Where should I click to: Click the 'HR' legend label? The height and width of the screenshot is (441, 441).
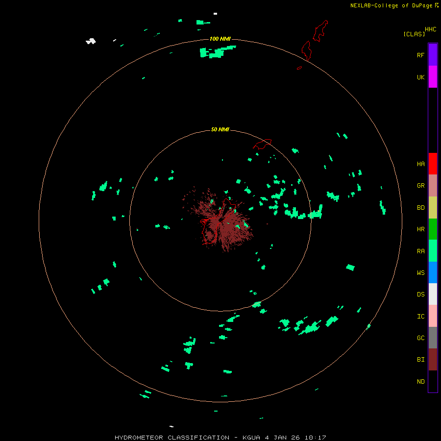420,229
